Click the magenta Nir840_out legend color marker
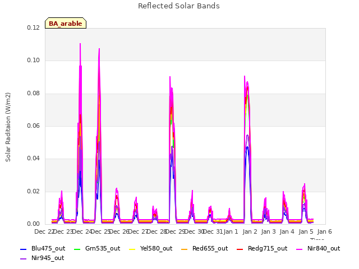 [x=299, y=249]
